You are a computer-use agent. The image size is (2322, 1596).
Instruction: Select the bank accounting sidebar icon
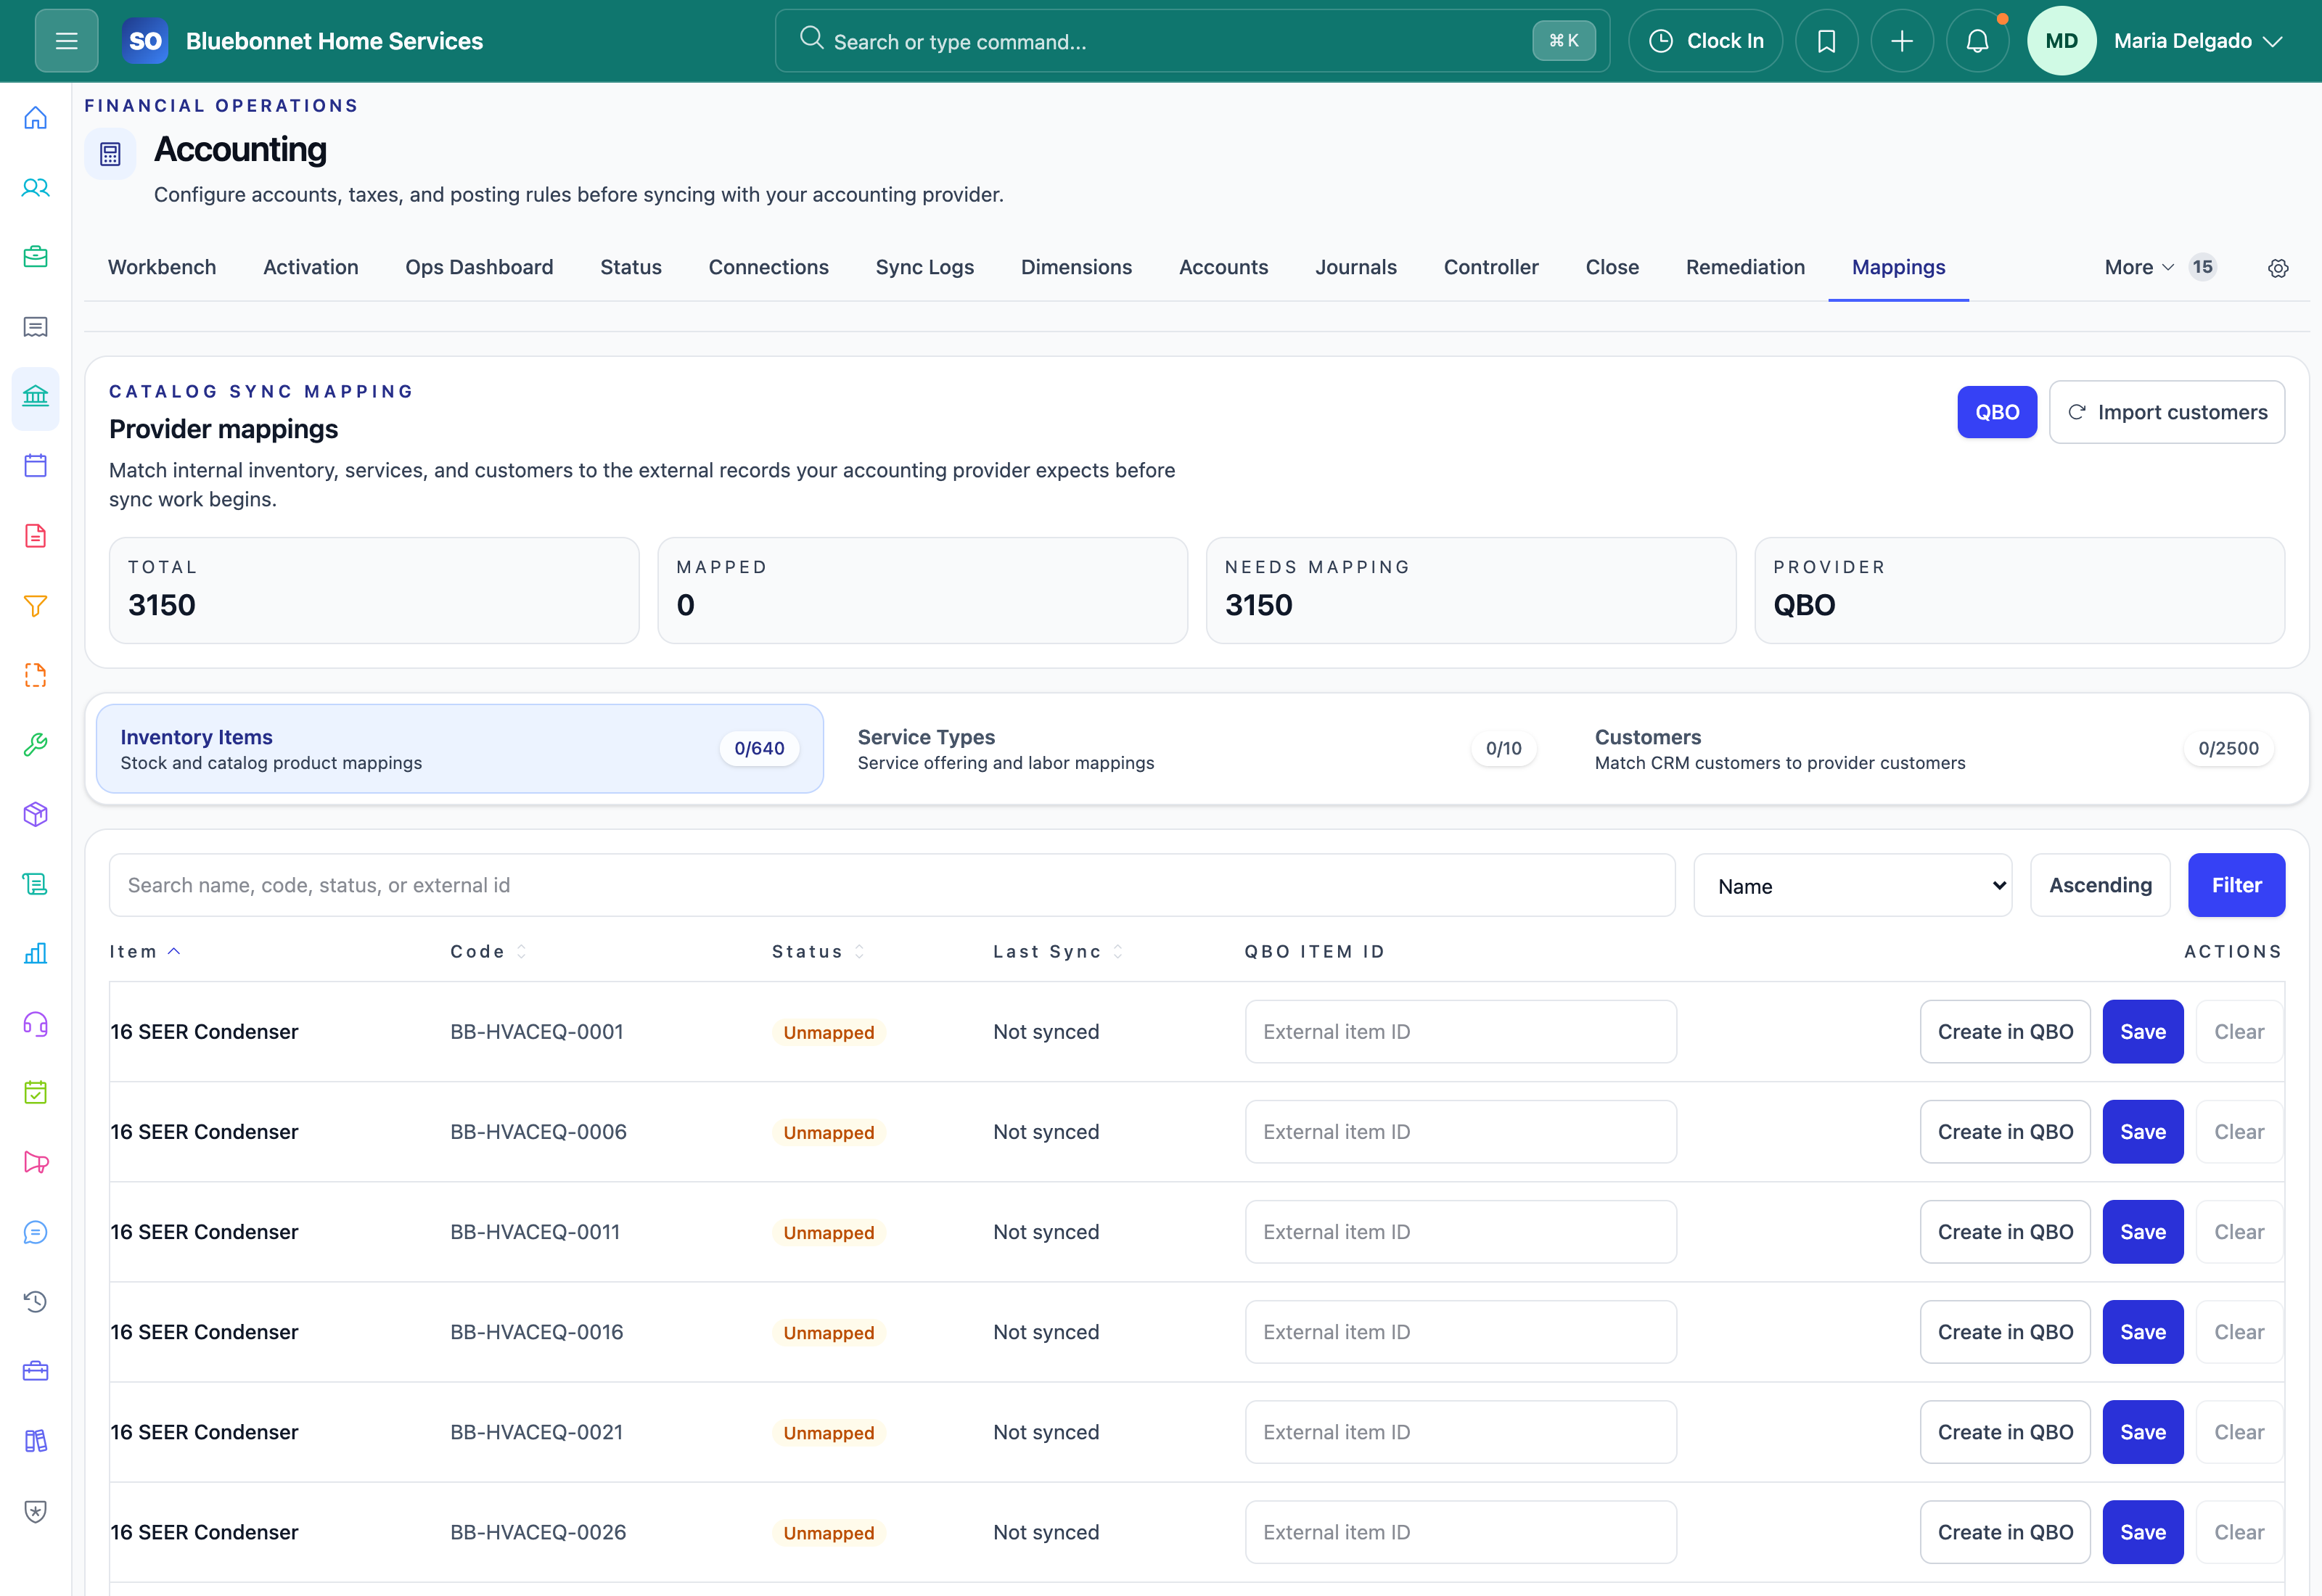(36, 397)
